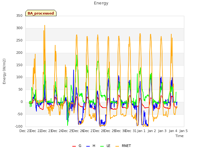
Task: Click the Jan 1 x-axis label
Action: [141, 131]
